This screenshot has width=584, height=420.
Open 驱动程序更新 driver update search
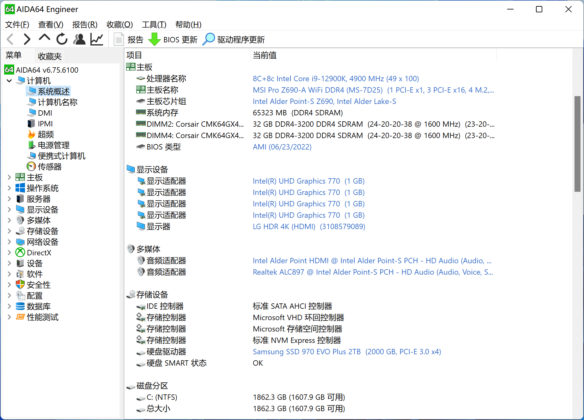point(234,40)
